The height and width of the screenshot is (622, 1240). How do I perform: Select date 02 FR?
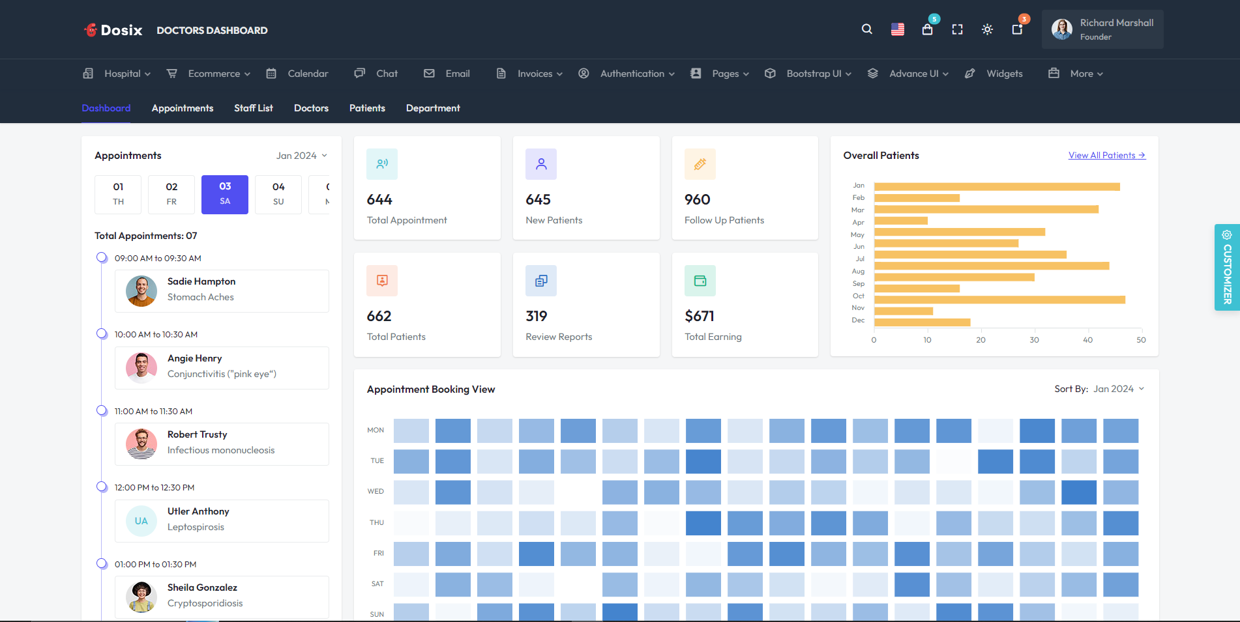pos(171,194)
